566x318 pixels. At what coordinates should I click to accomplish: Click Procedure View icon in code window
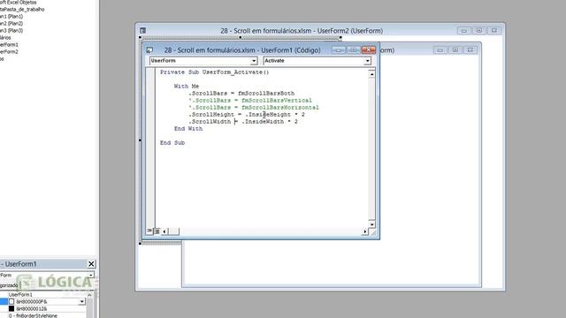tap(149, 231)
